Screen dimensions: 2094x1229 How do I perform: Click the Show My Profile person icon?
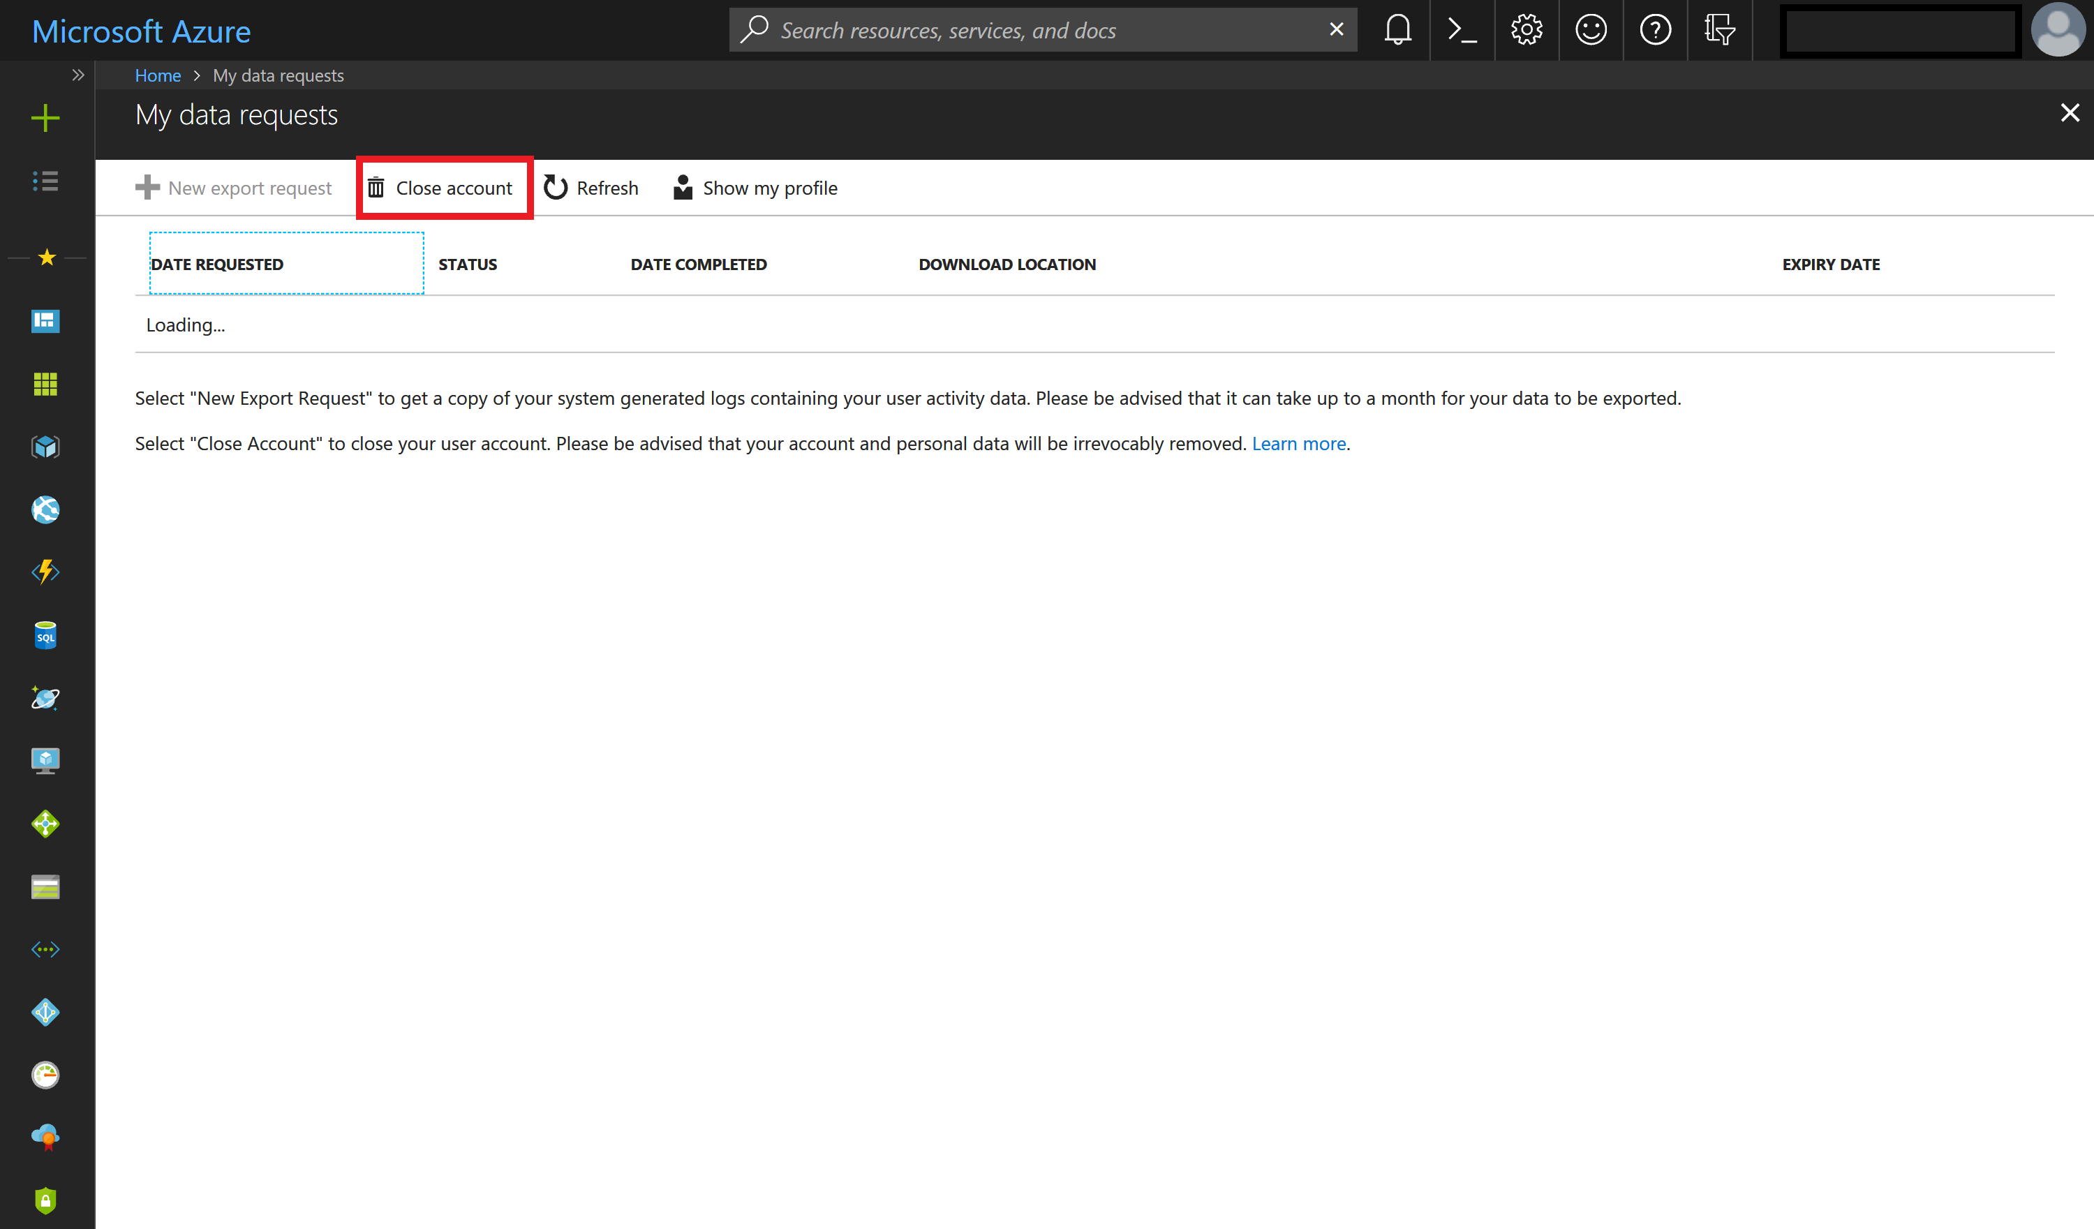tap(683, 187)
